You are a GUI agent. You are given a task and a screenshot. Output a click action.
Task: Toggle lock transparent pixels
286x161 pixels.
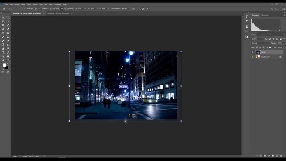(x=257, y=47)
